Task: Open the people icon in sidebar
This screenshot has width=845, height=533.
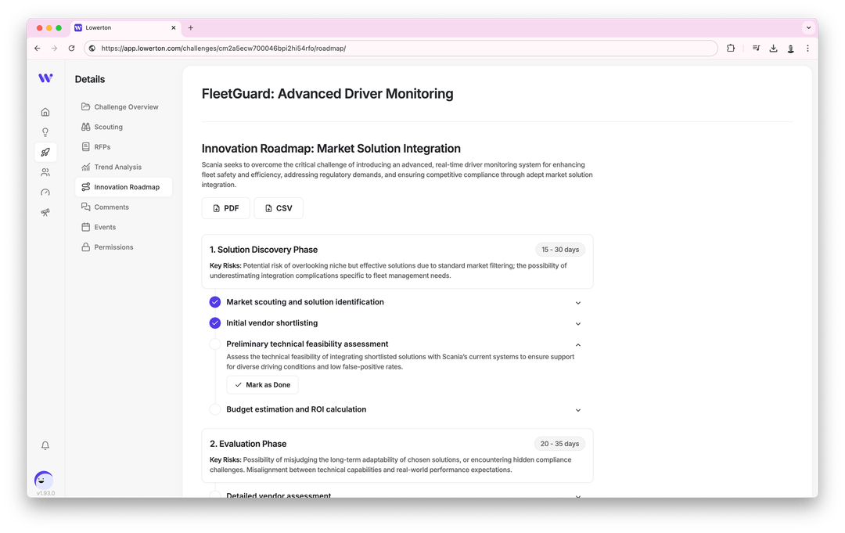Action: 45,172
